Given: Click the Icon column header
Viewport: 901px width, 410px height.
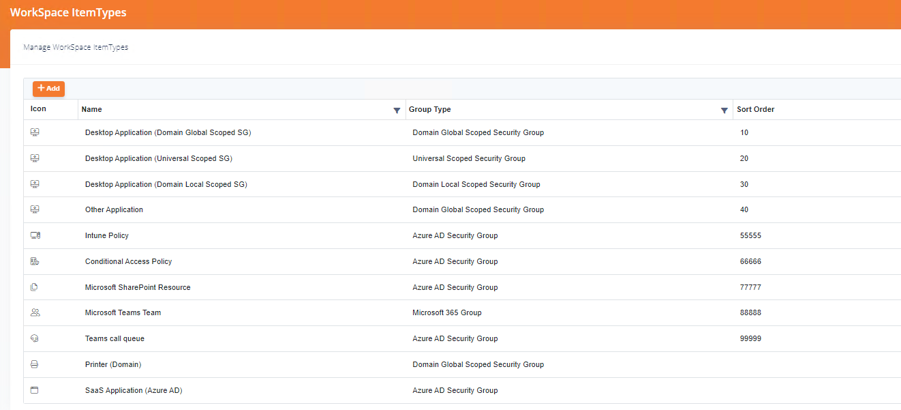Looking at the screenshot, I should coord(39,109).
